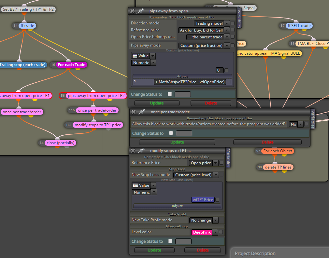Image resolution: width=329 pixels, height=258 pixels.
Task: Close the 'once per trade/order' panel
Action: pos(134,112)
